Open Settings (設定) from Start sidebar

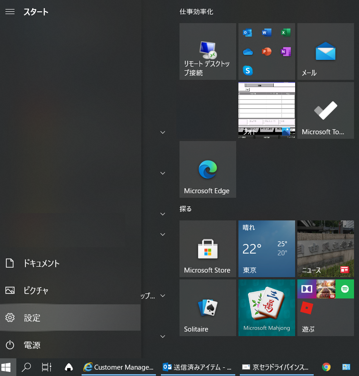pyautogui.click(x=70, y=318)
